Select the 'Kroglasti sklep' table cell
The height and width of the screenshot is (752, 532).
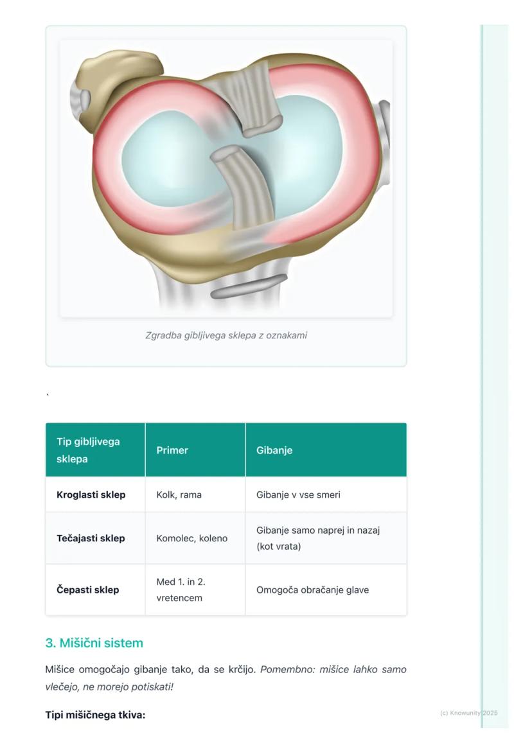[x=91, y=494]
